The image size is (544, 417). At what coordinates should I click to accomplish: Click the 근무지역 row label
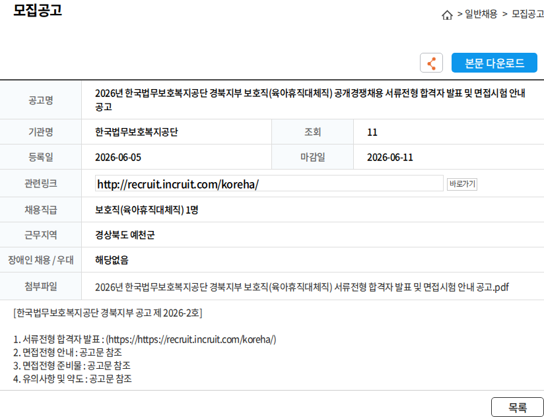tap(40, 235)
